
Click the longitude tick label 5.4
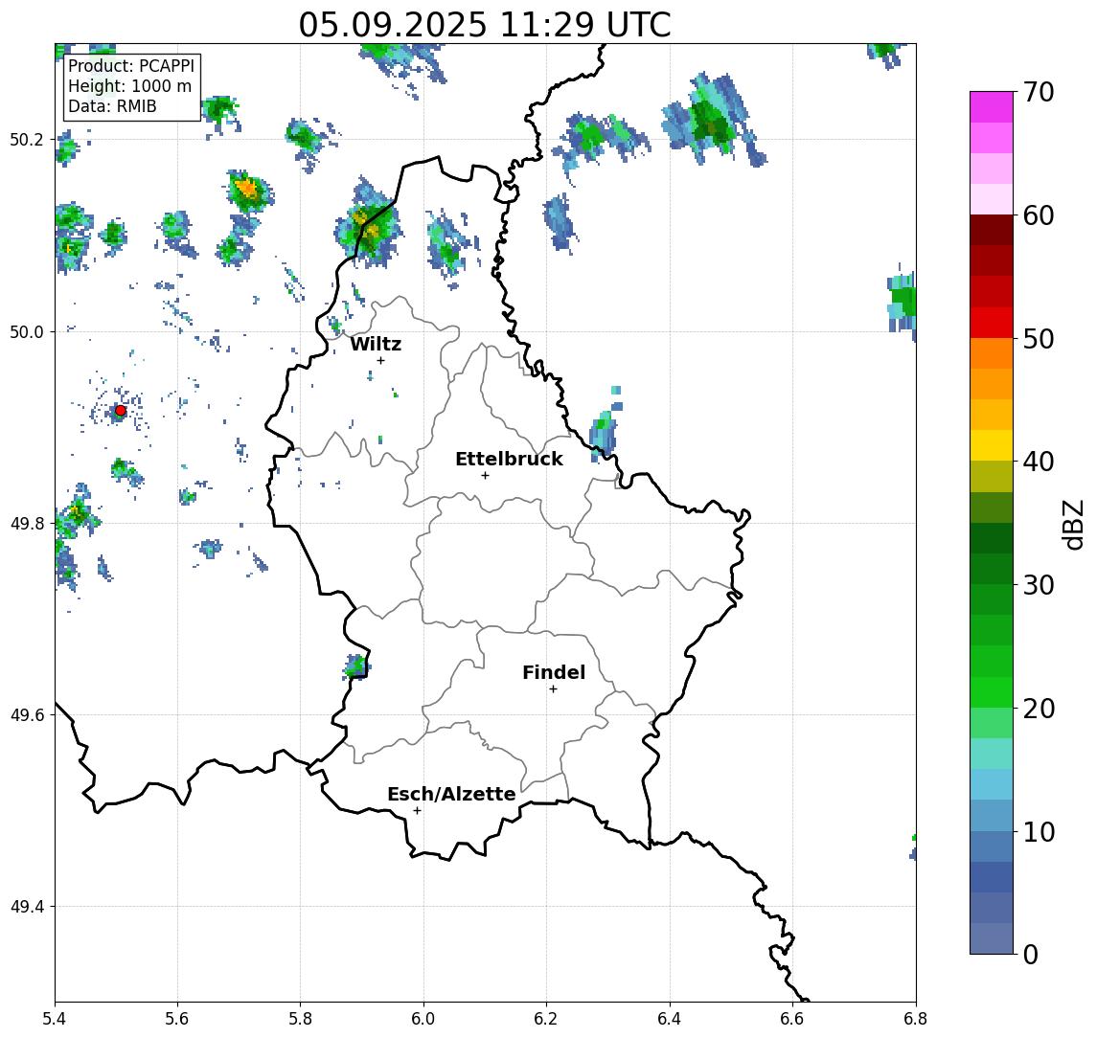click(x=55, y=1019)
